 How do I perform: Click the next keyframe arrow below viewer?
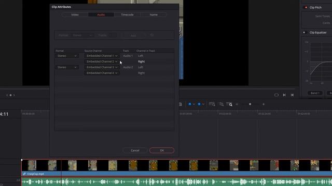[x=14, y=95]
